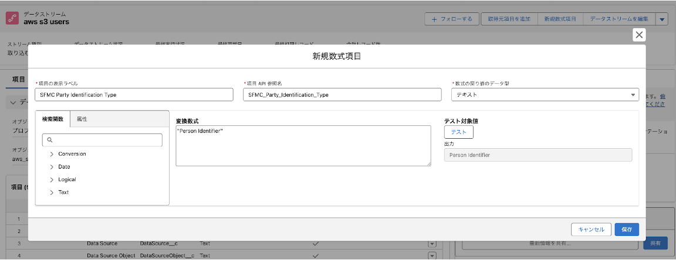Open the dropdown arrow next to データストリームを編集
676x260 pixels.
[662, 19]
